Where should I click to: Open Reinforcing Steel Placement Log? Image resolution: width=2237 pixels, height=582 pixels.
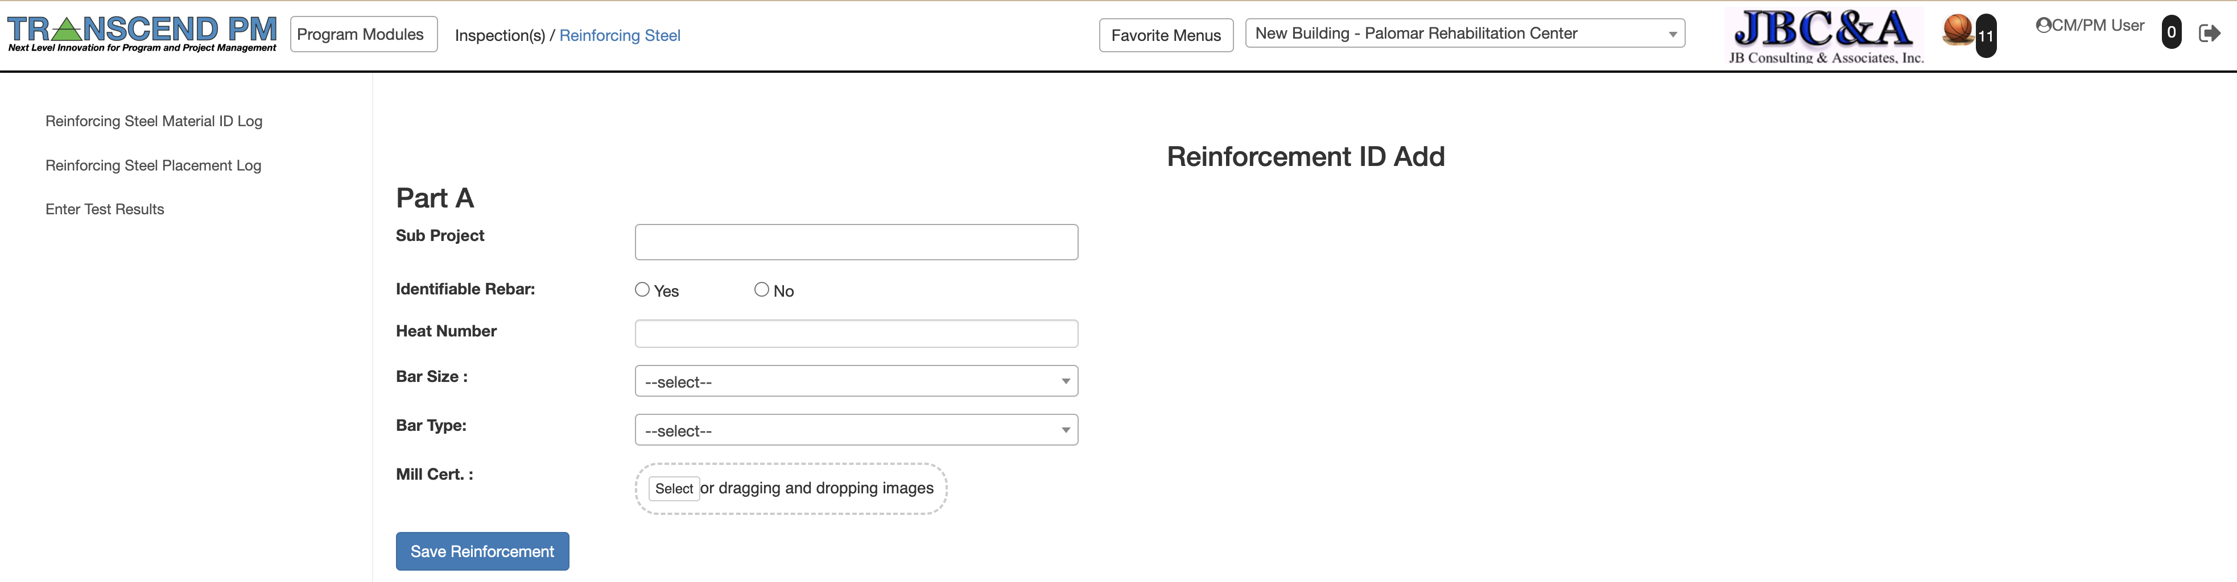(153, 165)
